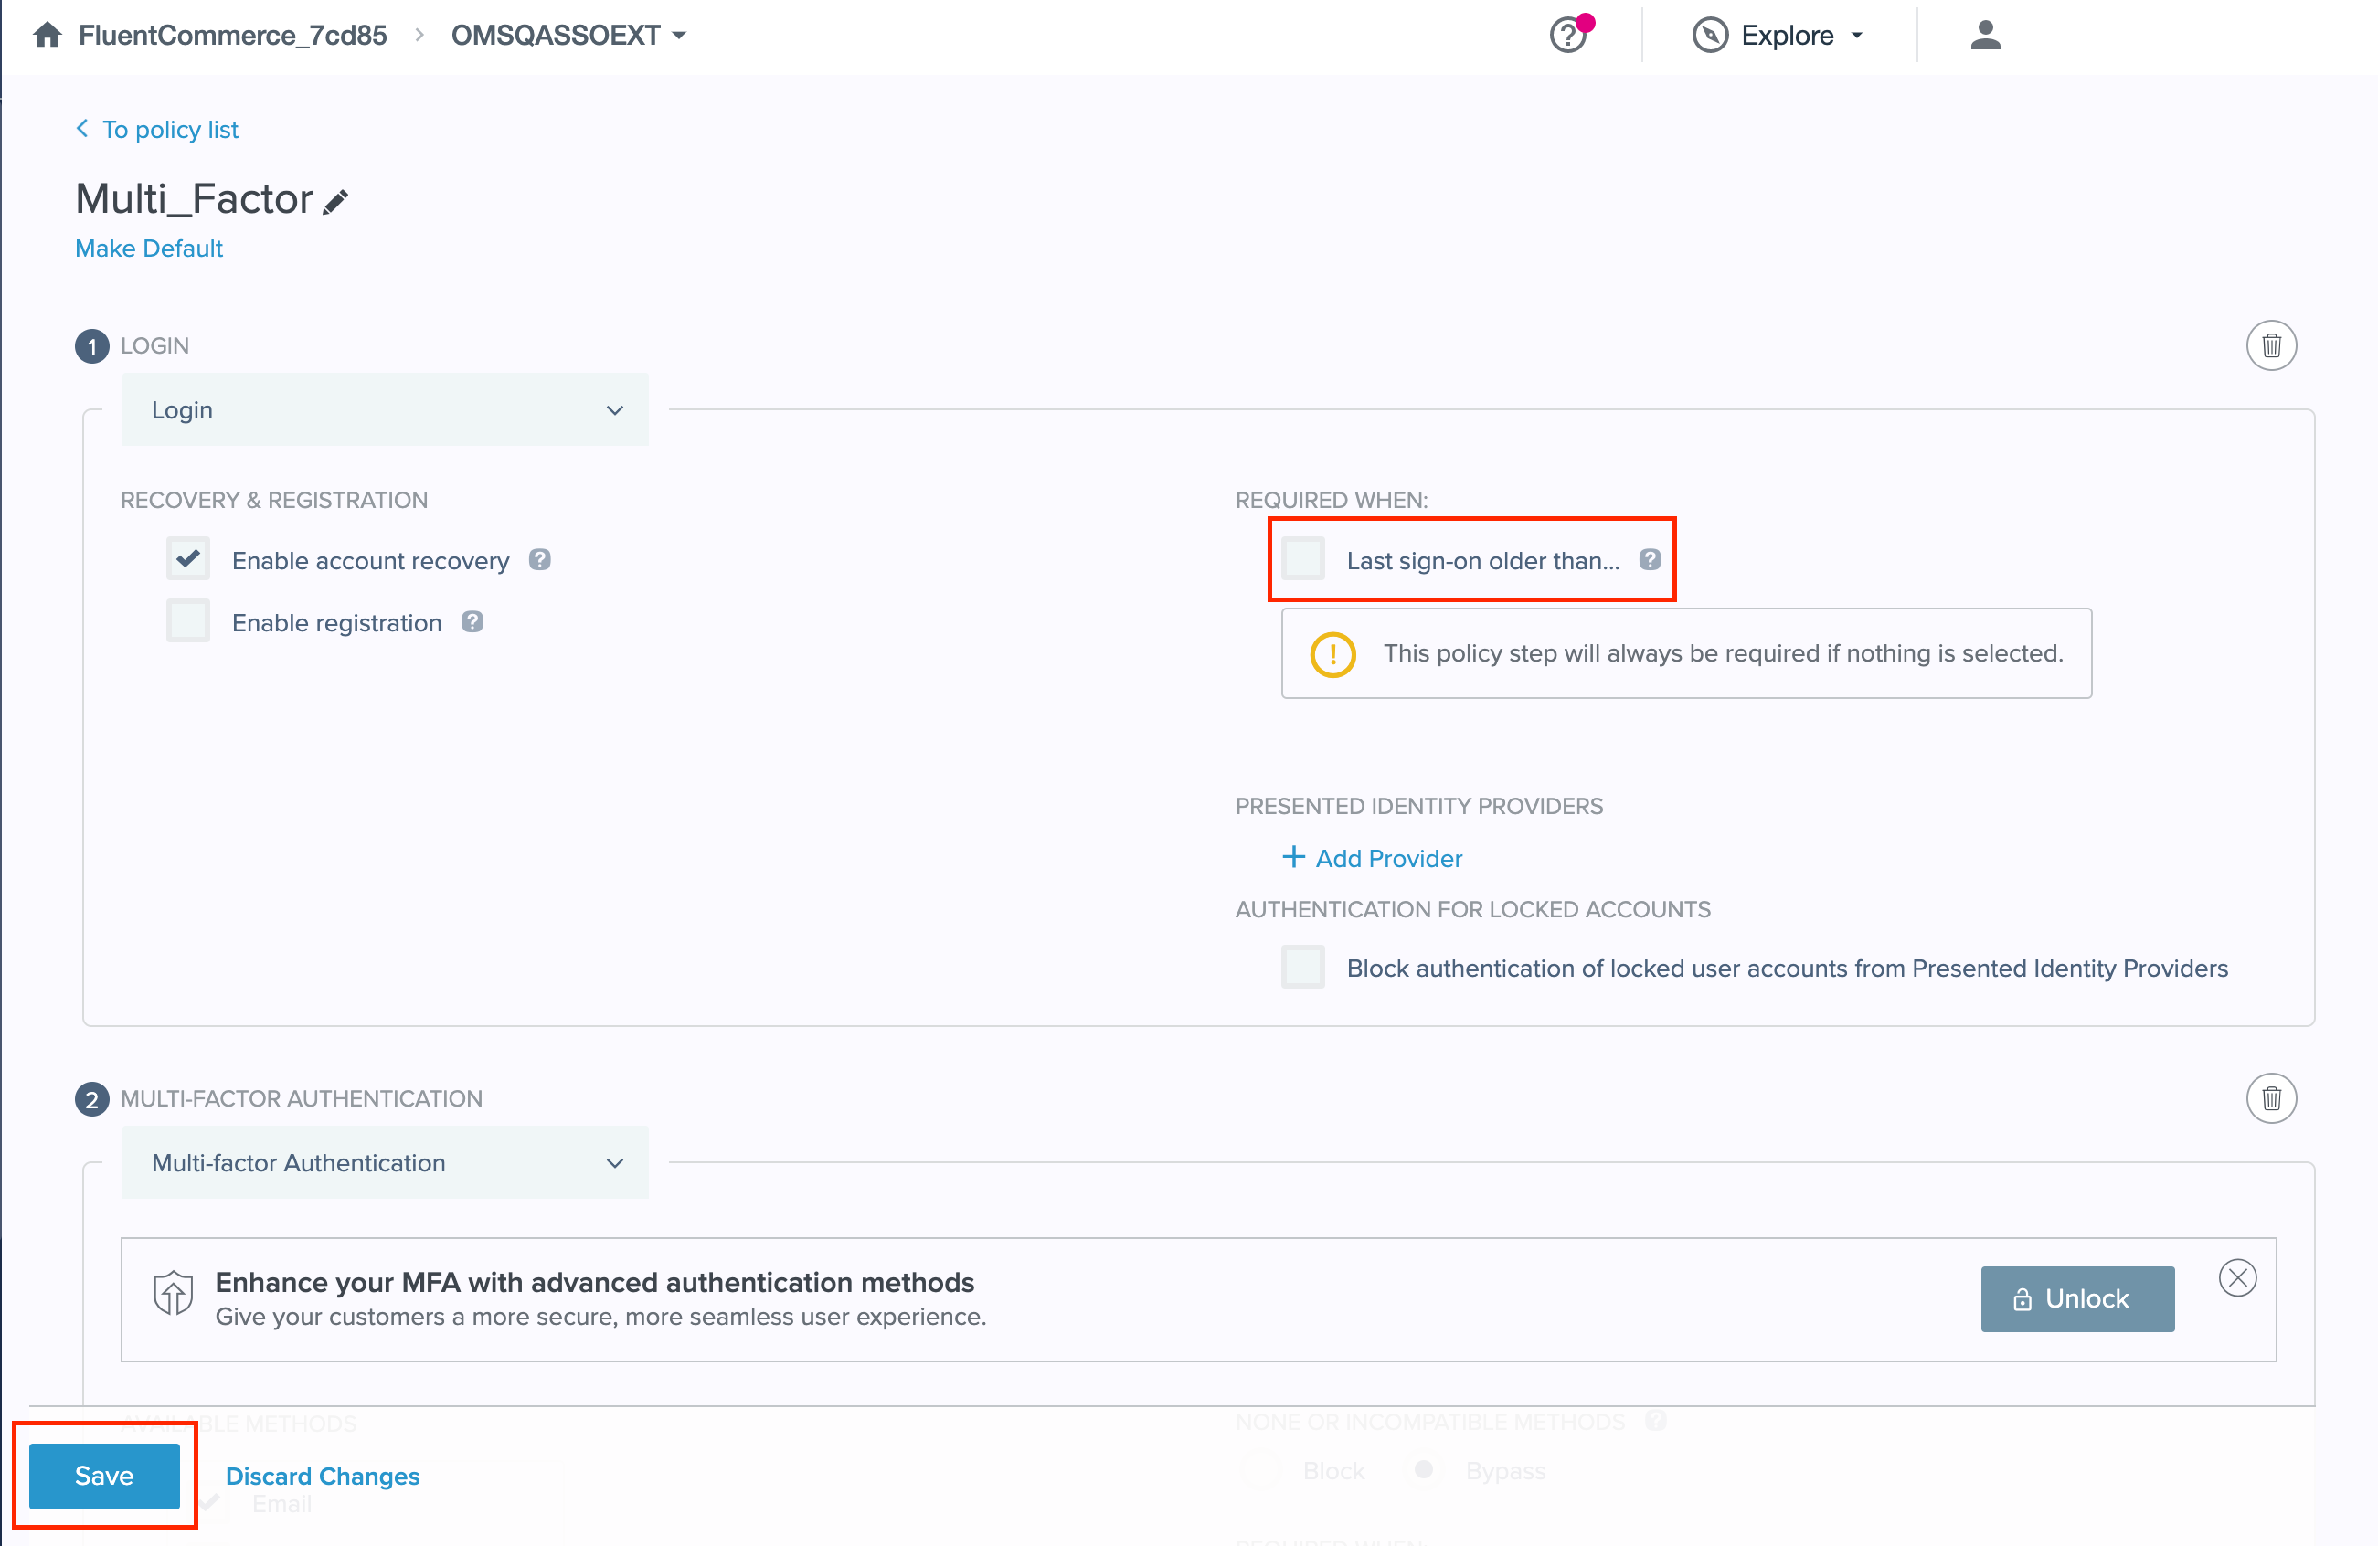Delete the Multi-Factor Authentication step trash icon
Image resolution: width=2378 pixels, height=1546 pixels.
tap(2270, 1098)
